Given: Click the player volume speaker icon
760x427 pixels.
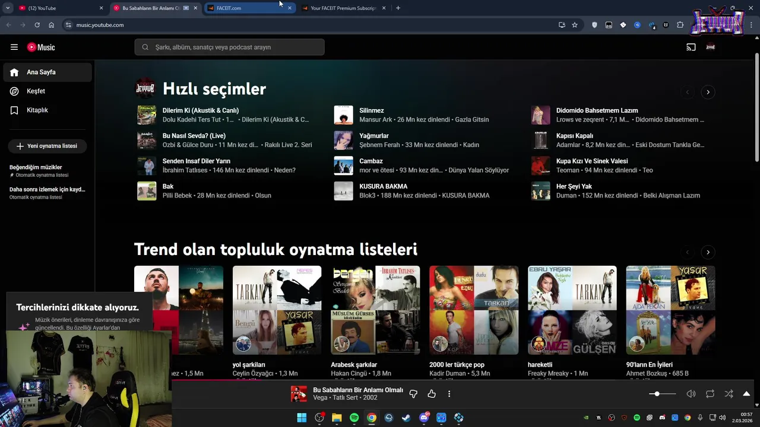Looking at the screenshot, I should (691, 394).
